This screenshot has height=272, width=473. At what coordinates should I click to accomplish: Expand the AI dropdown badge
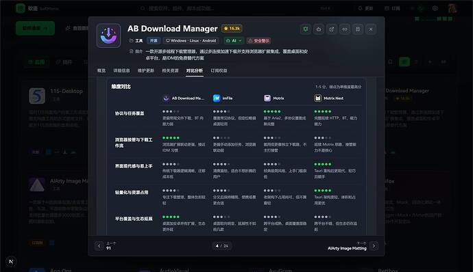click(x=234, y=40)
